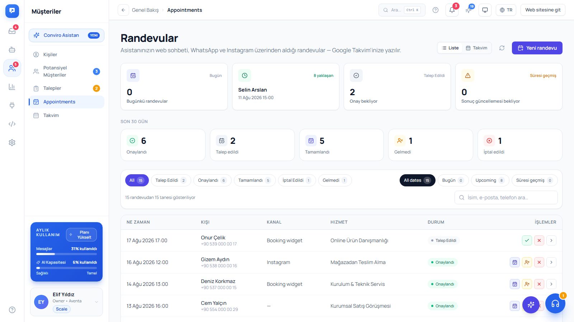Open Conviro Asistan in the sidebar

tap(66, 35)
